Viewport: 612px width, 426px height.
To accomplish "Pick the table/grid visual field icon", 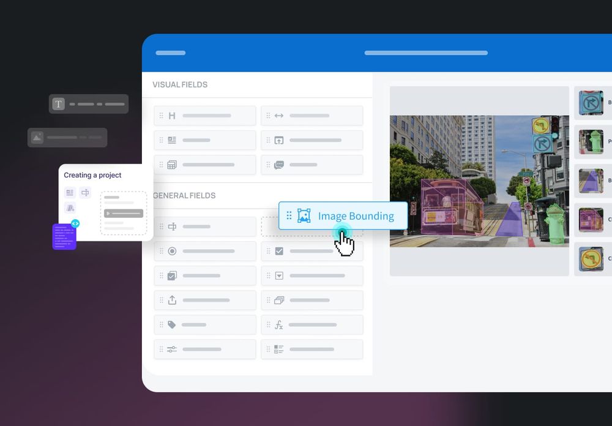I will point(172,165).
